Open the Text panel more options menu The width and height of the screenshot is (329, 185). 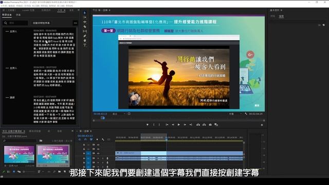click(x=76, y=23)
